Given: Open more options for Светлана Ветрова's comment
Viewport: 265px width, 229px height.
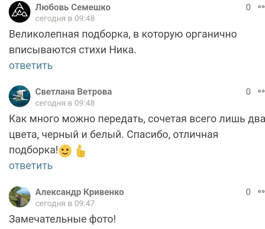Looking at the screenshot, I should click(x=261, y=91).
